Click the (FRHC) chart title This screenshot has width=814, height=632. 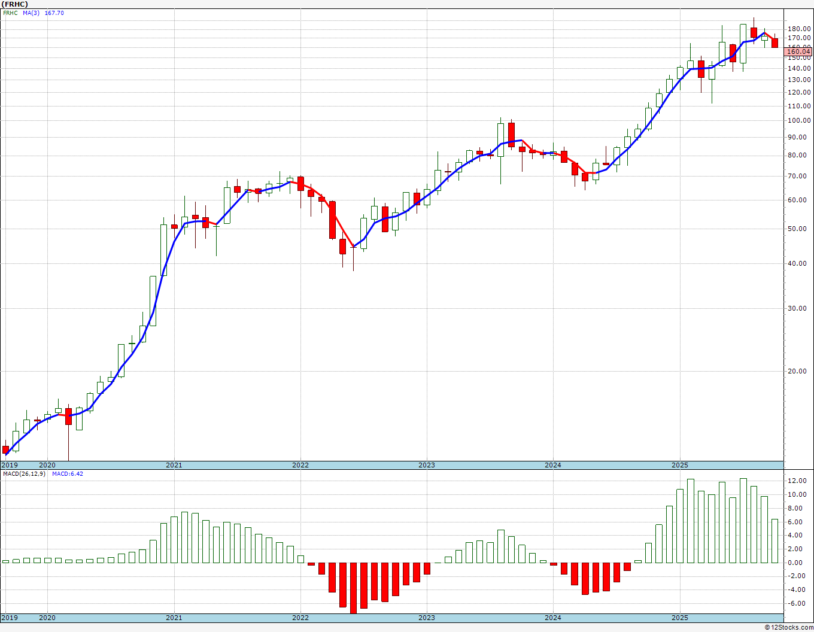pos(15,4)
